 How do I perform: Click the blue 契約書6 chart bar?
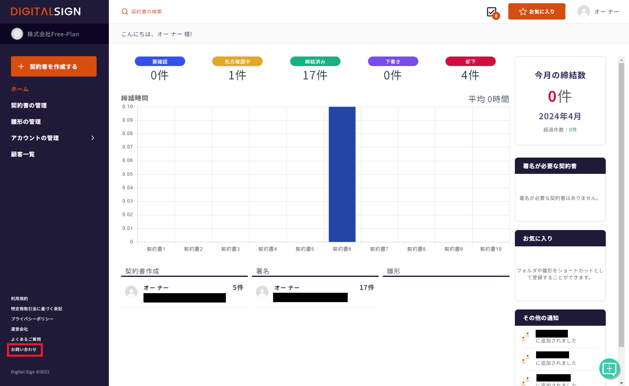pos(342,174)
